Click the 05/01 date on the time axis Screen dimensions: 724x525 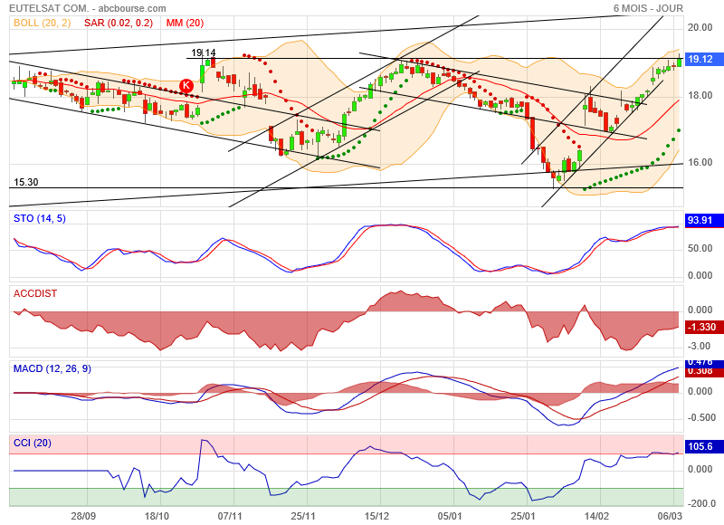(x=450, y=516)
